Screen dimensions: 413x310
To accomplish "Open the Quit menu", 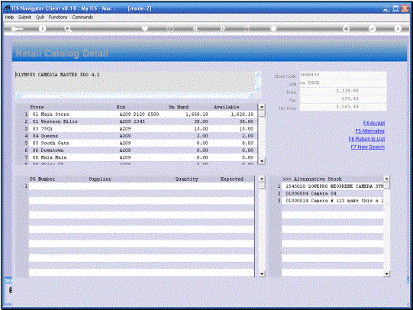I will pos(40,17).
